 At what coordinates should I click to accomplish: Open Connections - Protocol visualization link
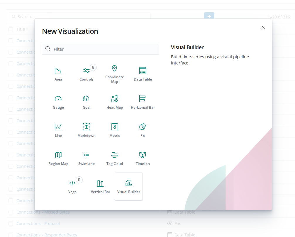click(38, 224)
